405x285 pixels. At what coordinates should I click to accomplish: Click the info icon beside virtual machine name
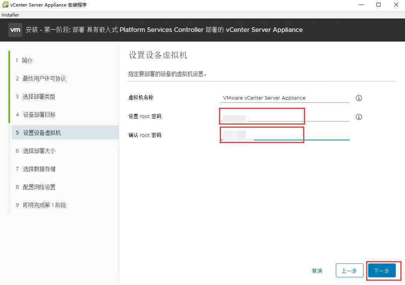coord(359,98)
